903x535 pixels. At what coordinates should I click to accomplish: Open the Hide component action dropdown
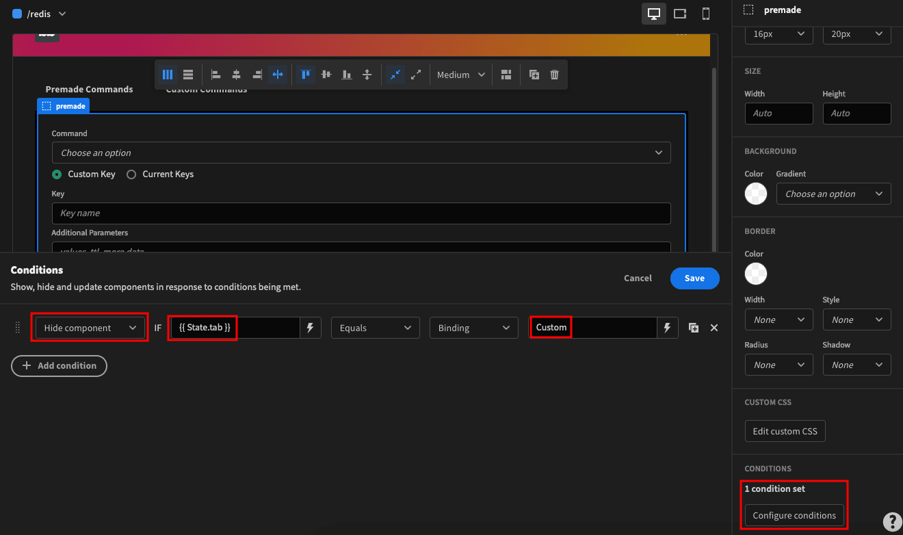click(90, 328)
